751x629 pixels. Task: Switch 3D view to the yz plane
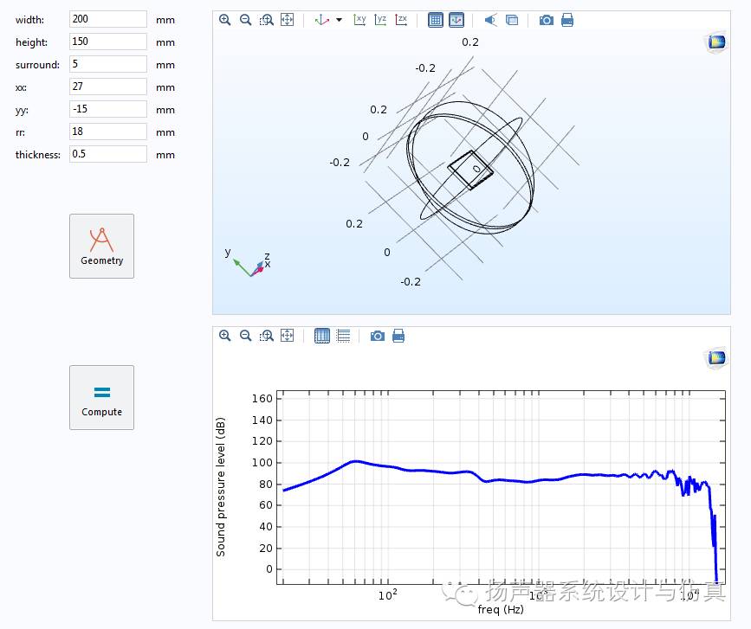point(380,20)
